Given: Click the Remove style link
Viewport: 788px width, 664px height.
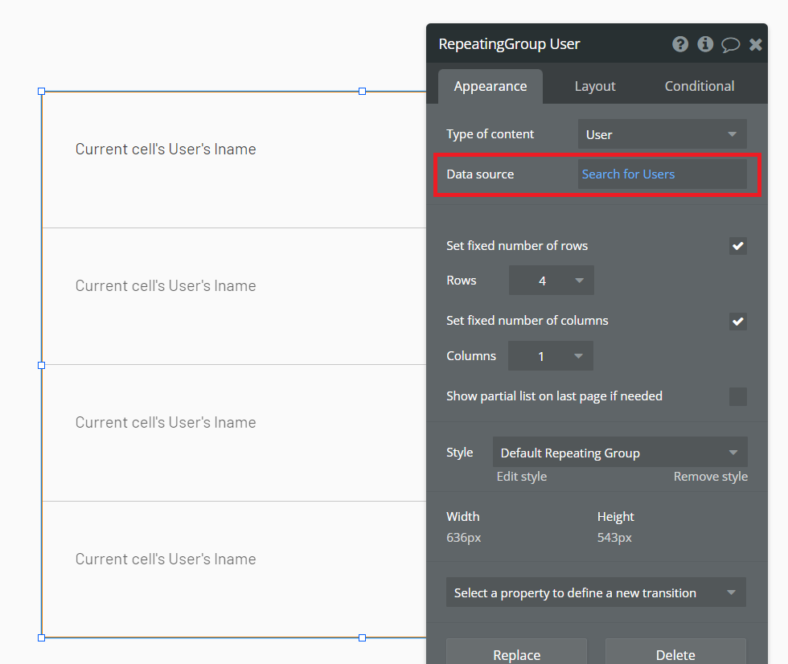Looking at the screenshot, I should 710,477.
